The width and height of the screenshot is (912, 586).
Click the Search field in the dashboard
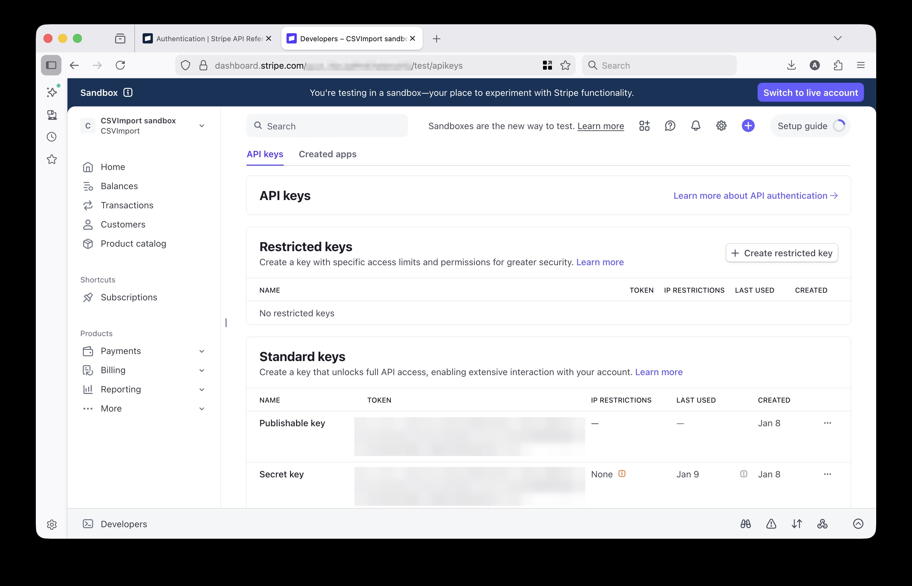(327, 126)
